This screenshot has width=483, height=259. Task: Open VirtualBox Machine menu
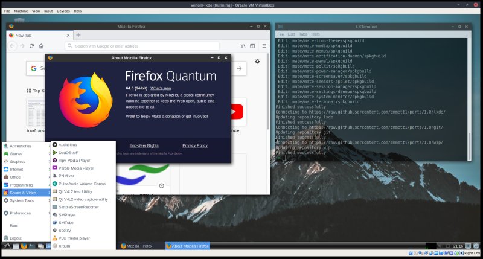click(21, 11)
